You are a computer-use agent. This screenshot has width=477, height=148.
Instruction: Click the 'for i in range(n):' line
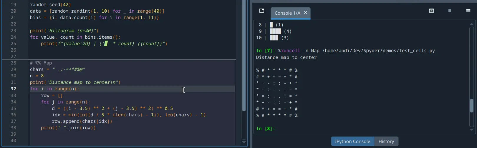click(x=54, y=89)
